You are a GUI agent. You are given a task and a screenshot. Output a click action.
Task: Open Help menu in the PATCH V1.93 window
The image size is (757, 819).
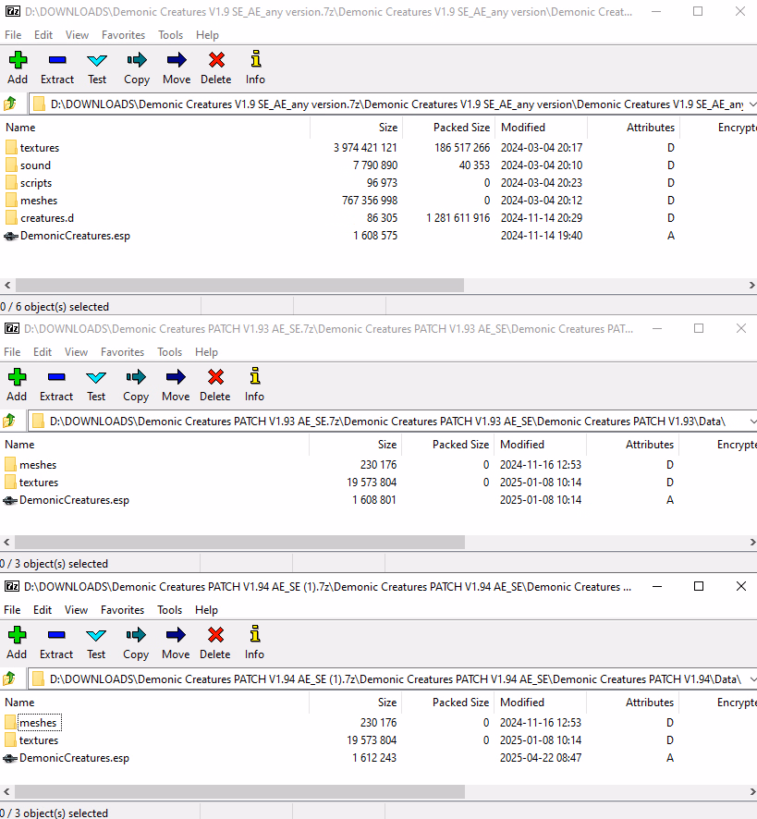(x=206, y=352)
